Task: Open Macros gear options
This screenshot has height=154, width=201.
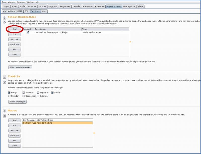Action: tap(4, 116)
